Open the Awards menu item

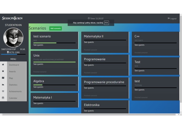[12, 72]
